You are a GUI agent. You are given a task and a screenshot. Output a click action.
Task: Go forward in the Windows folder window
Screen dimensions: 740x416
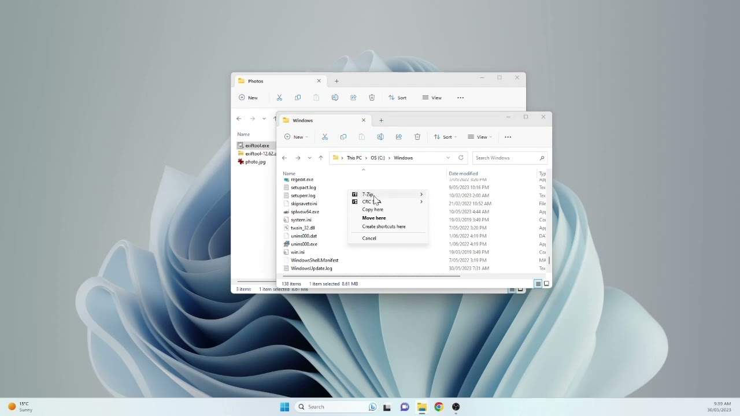point(298,158)
